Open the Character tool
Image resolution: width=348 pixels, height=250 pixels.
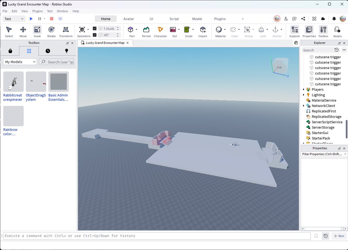pos(160,32)
